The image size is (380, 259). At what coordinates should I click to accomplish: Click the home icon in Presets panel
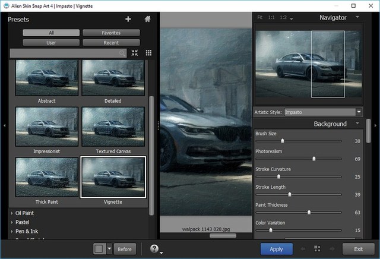tap(147, 19)
